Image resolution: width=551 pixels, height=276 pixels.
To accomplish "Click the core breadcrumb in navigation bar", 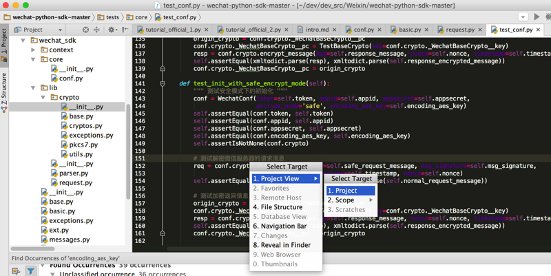I will (x=137, y=17).
